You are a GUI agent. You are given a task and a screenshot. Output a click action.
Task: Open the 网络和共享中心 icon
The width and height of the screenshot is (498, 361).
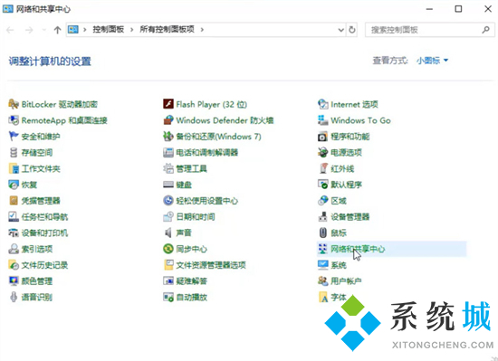[322, 249]
